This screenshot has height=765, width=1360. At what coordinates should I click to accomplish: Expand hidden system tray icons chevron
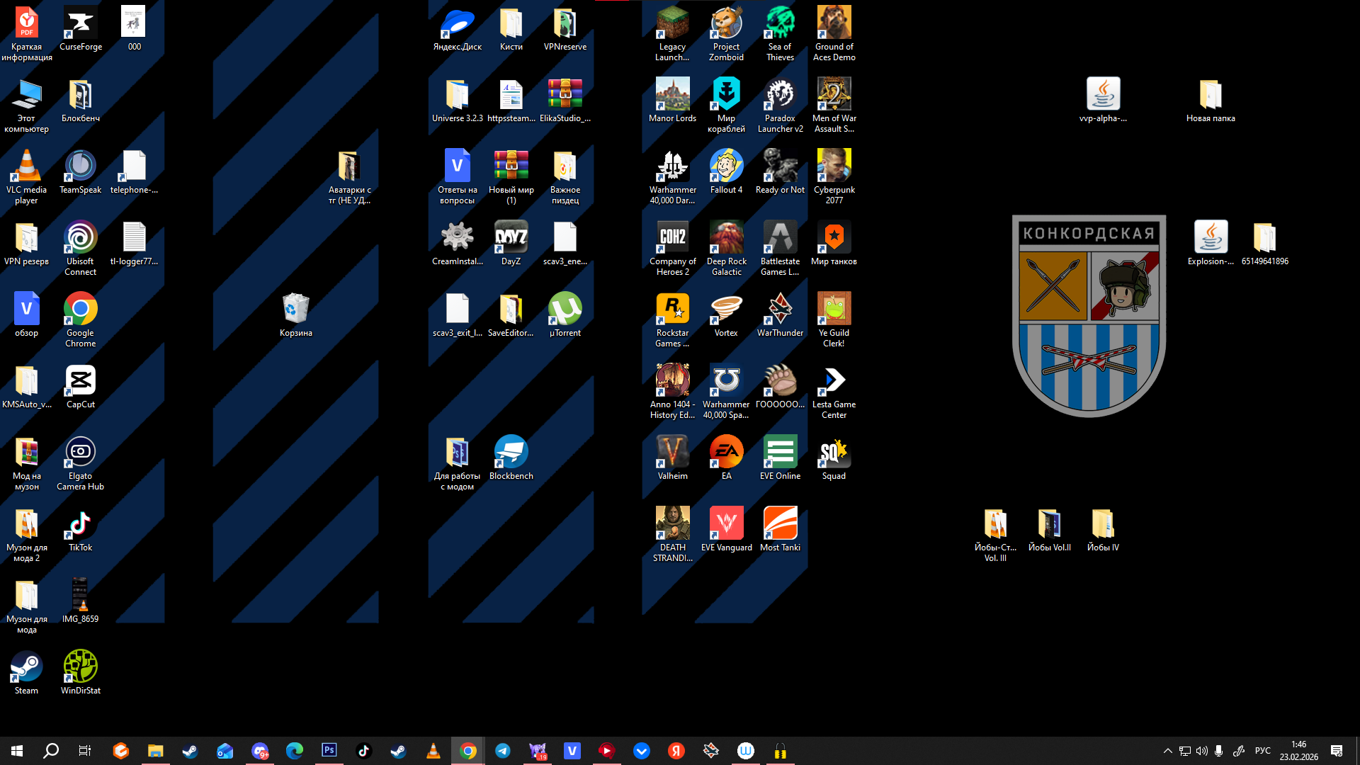pos(1167,751)
